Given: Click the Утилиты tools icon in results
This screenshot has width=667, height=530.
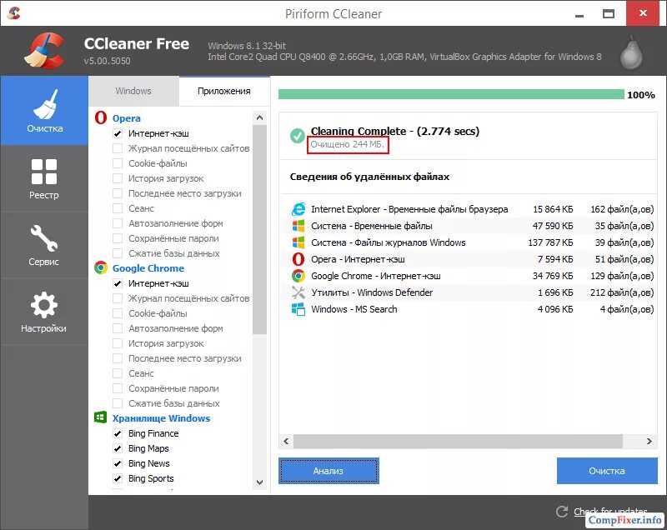Looking at the screenshot, I should pos(298,292).
